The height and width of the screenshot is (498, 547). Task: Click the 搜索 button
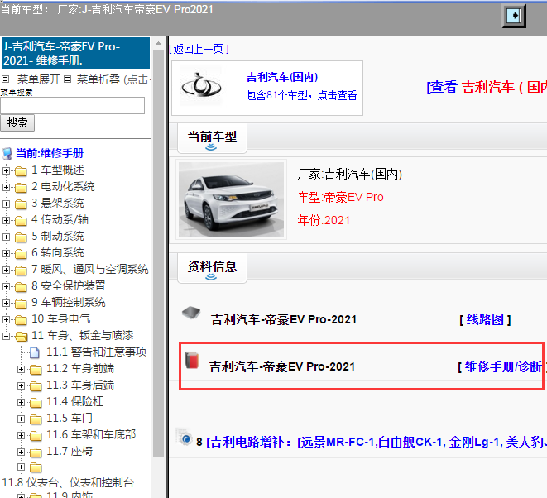click(x=17, y=122)
